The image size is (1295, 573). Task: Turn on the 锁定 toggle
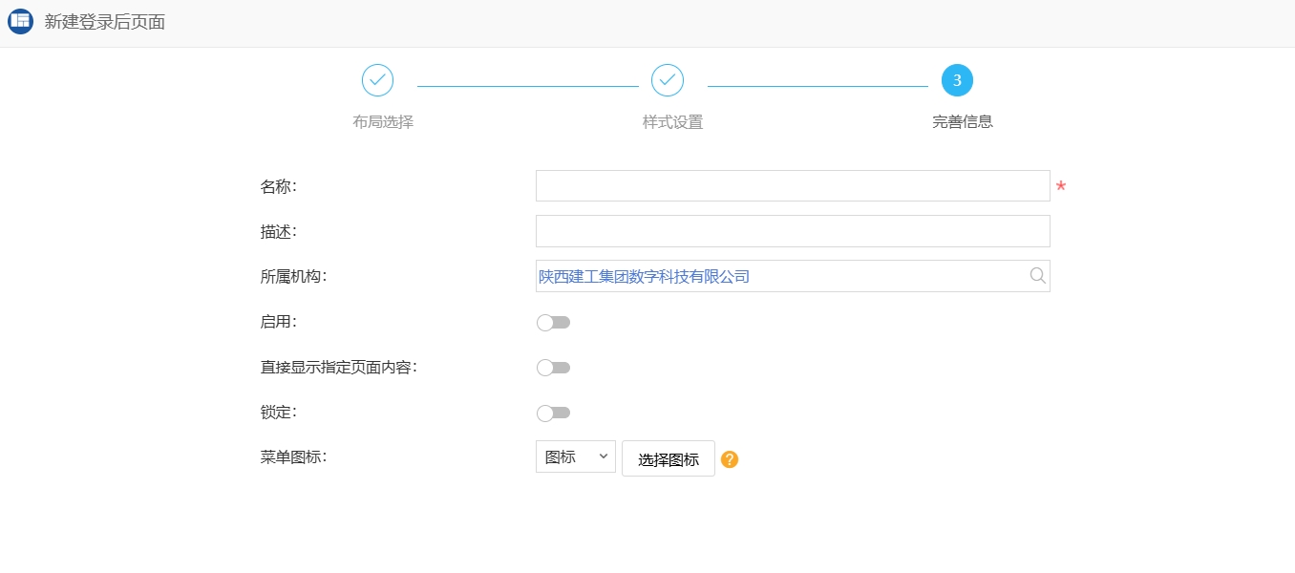pyautogui.click(x=553, y=413)
